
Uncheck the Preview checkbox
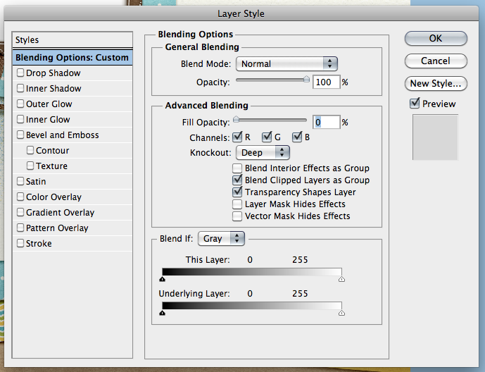415,103
